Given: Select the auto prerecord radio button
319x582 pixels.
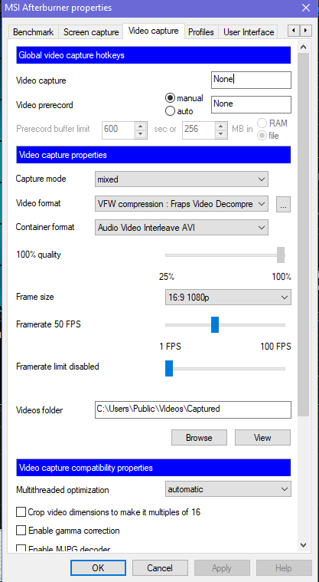Looking at the screenshot, I should pos(170,110).
